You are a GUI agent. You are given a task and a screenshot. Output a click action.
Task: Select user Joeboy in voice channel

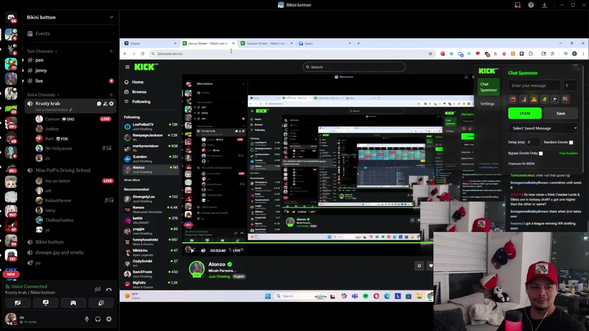coord(52,129)
